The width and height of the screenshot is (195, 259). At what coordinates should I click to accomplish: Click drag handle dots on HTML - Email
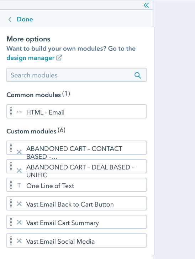point(11,111)
